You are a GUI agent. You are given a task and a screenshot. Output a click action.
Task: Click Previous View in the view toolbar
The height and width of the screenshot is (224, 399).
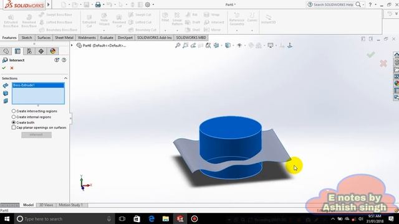(x=193, y=45)
